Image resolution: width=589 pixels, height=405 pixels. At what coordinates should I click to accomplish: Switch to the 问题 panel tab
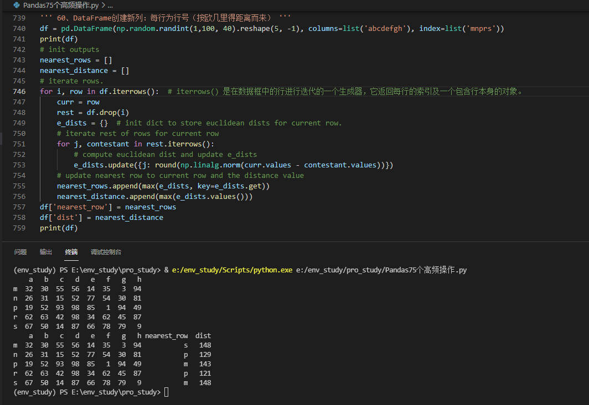pos(20,252)
